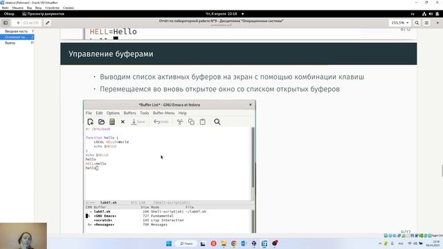Open Task View on the taskbar
This screenshot has height=249, width=443.
(x=203, y=243)
